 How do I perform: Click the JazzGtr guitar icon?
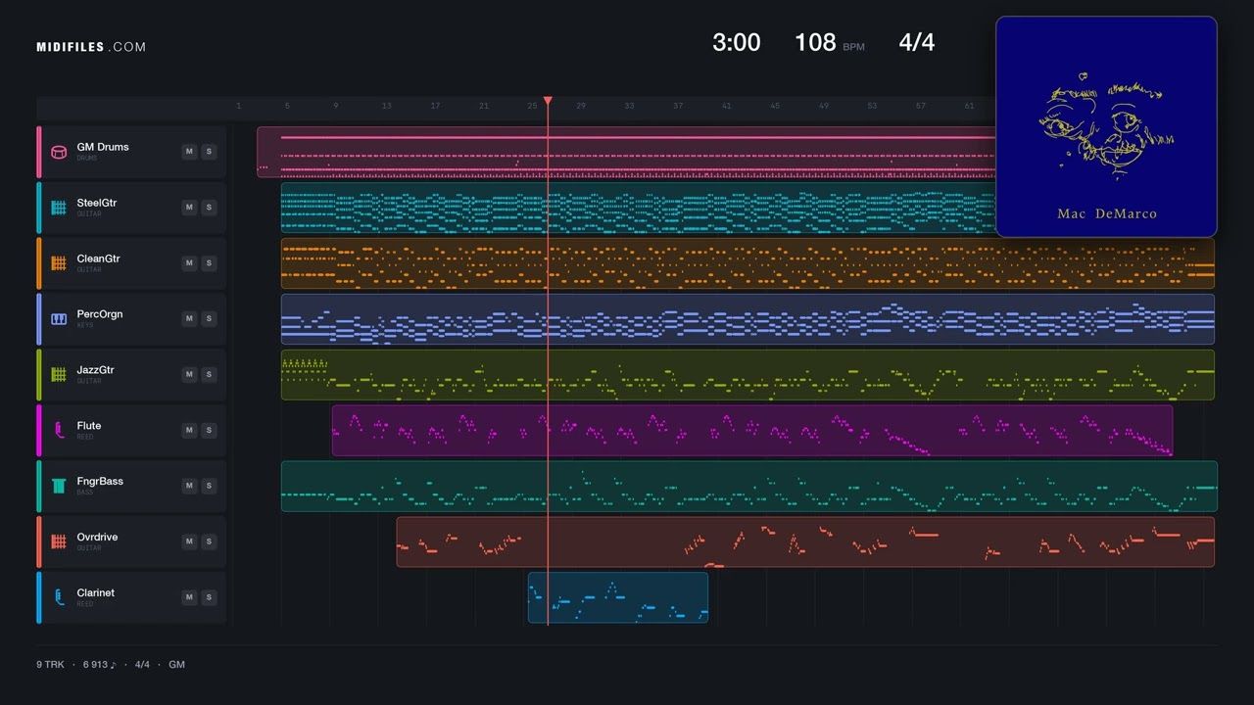pos(59,375)
